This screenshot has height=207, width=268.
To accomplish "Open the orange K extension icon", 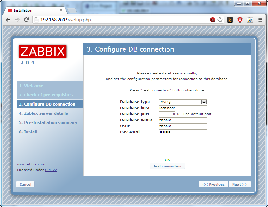I will 230,20.
